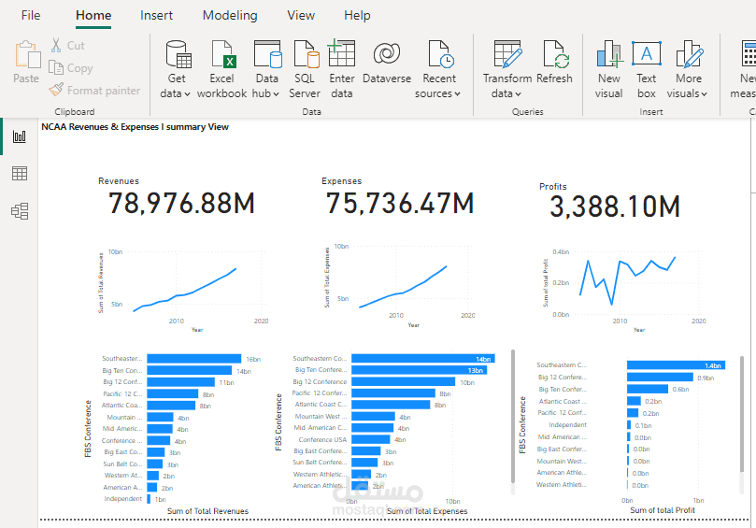Click the Big Ten 14bn revenue bar
Viewport: 756px width, 528px height.
(x=189, y=370)
